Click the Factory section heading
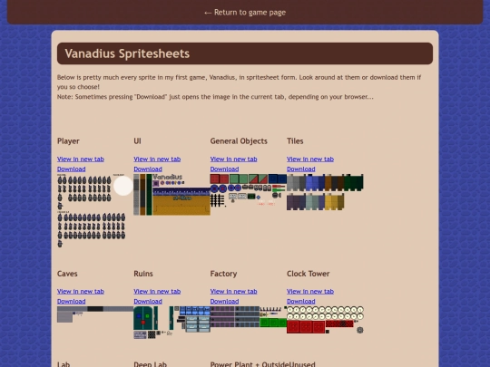Image resolution: width=490 pixels, height=367 pixels. pyautogui.click(x=223, y=274)
